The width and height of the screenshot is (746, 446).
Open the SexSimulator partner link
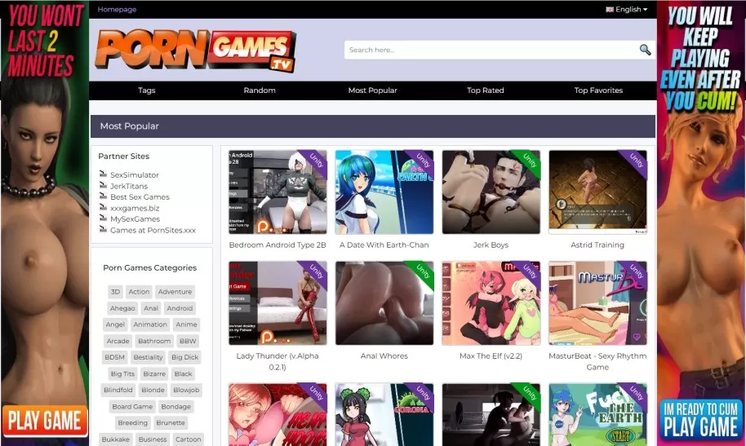click(135, 175)
